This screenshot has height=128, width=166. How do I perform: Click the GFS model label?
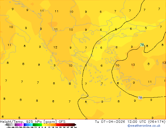point(62,122)
